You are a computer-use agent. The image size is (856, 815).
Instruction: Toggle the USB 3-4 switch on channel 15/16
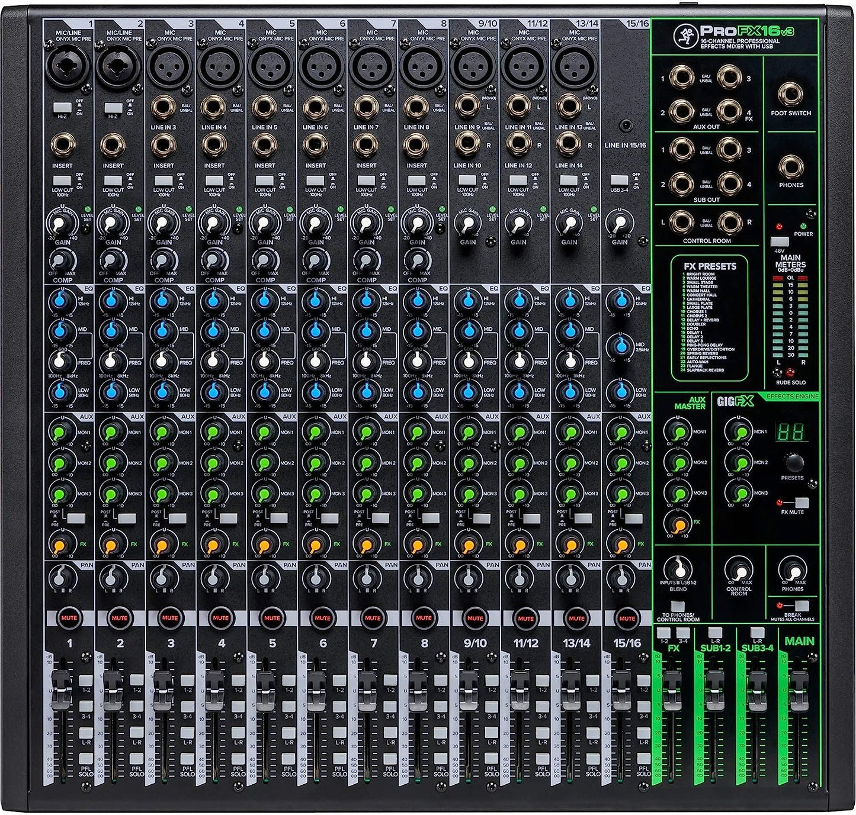click(x=620, y=180)
